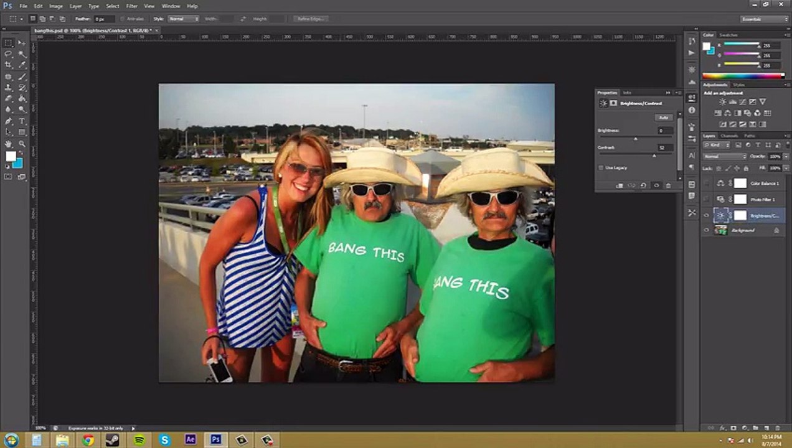792x448 pixels.
Task: Toggle the Anti-alias checkbox
Action: pos(122,19)
